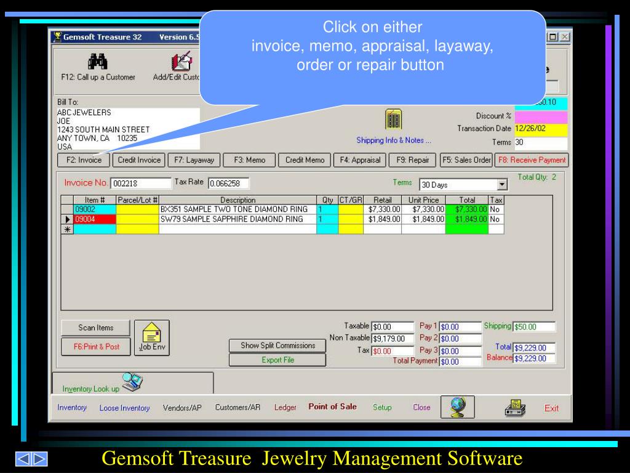Click the green $7,330.00 total cell
The width and height of the screenshot is (630, 473).
click(x=467, y=209)
